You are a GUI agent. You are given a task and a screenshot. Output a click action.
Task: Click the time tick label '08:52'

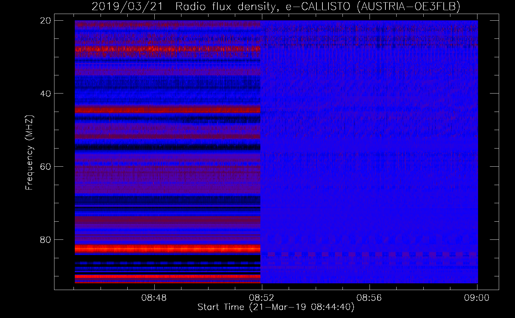[x=262, y=298]
